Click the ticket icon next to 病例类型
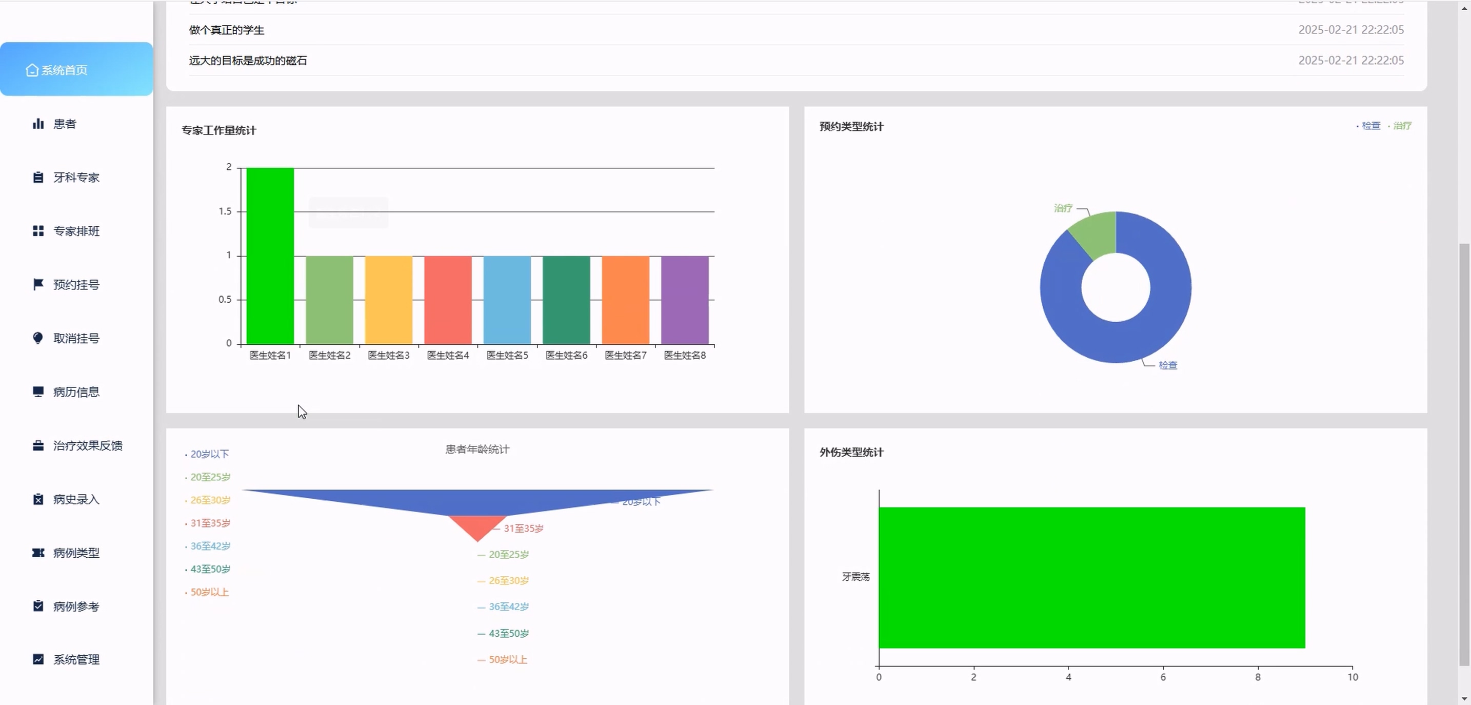 38,553
